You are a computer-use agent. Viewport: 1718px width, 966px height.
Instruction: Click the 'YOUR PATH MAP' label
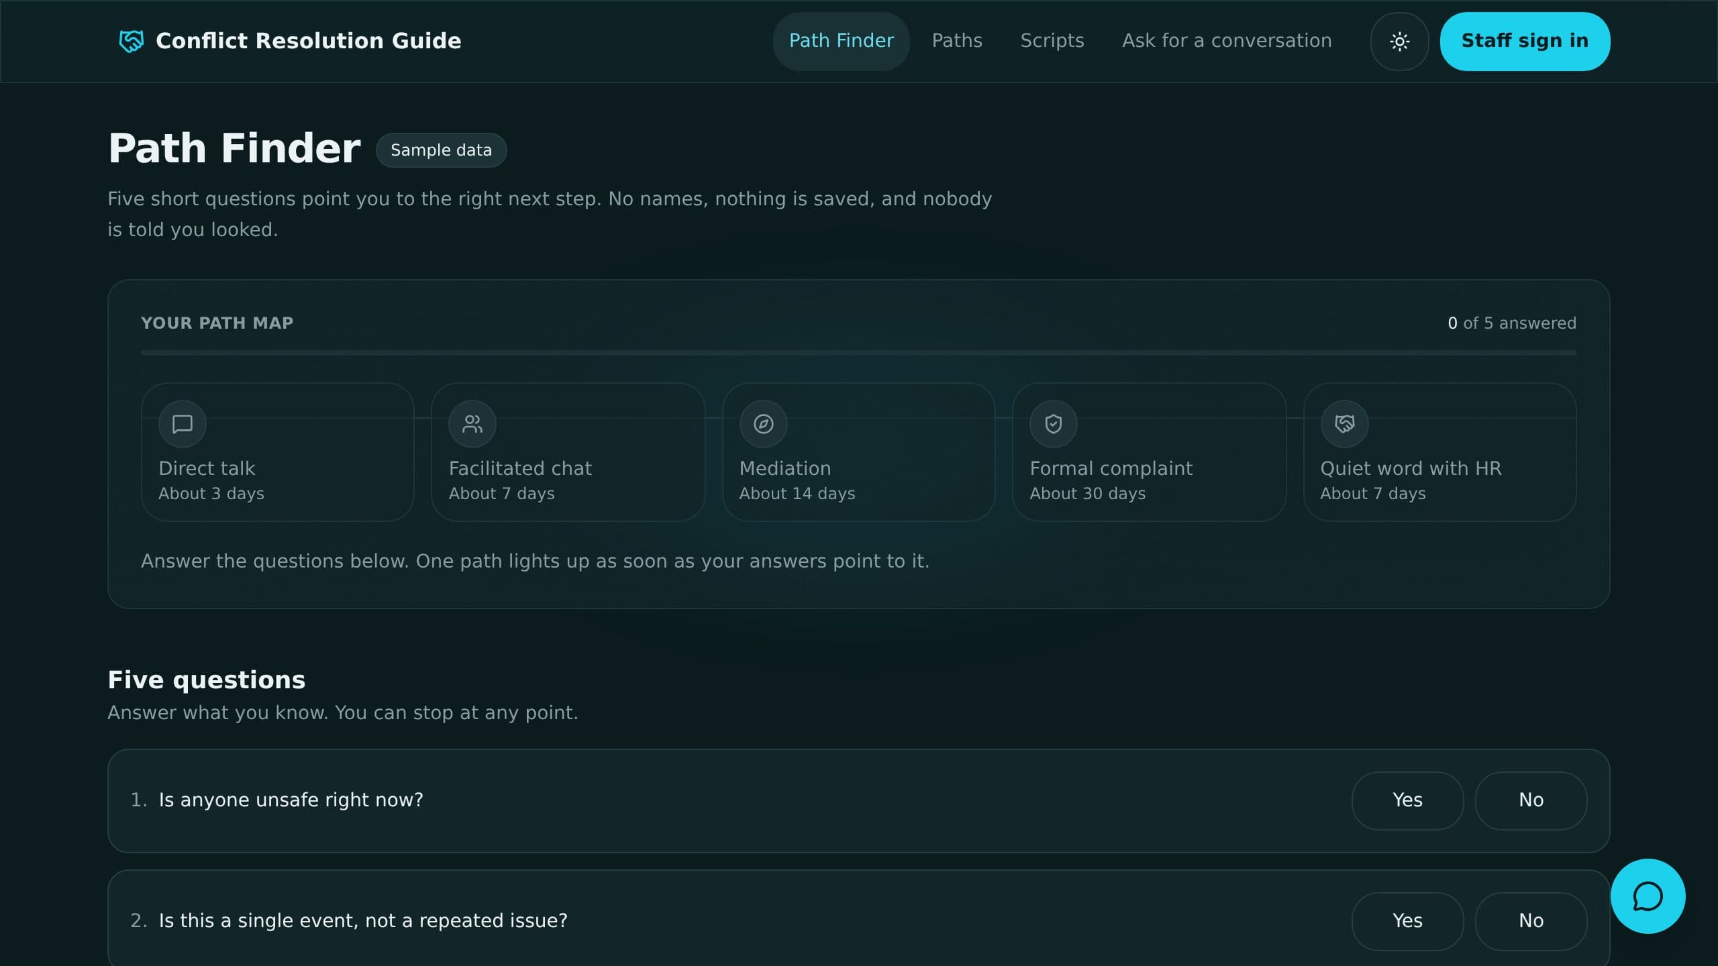217,323
